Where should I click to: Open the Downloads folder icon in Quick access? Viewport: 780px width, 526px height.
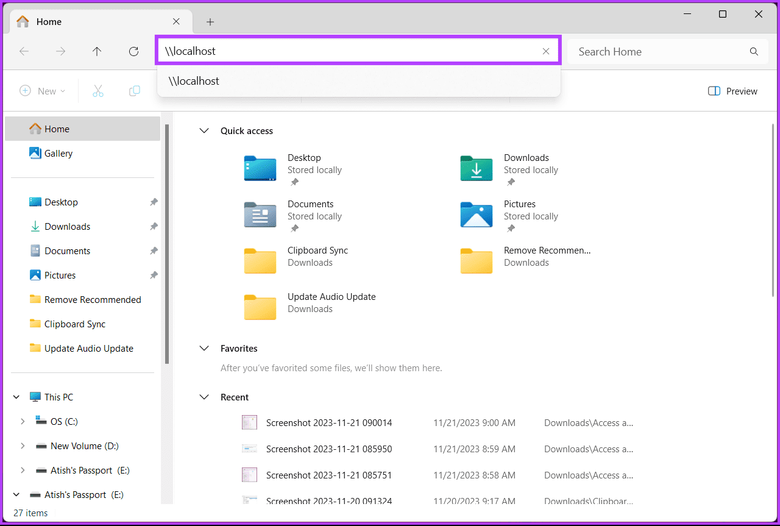coord(476,168)
